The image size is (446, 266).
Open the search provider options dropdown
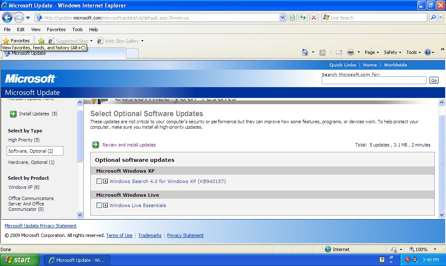[x=440, y=18]
